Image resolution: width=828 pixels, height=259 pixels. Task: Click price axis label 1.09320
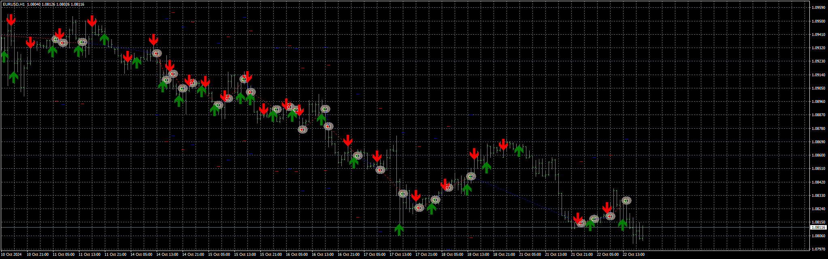[x=818, y=48]
